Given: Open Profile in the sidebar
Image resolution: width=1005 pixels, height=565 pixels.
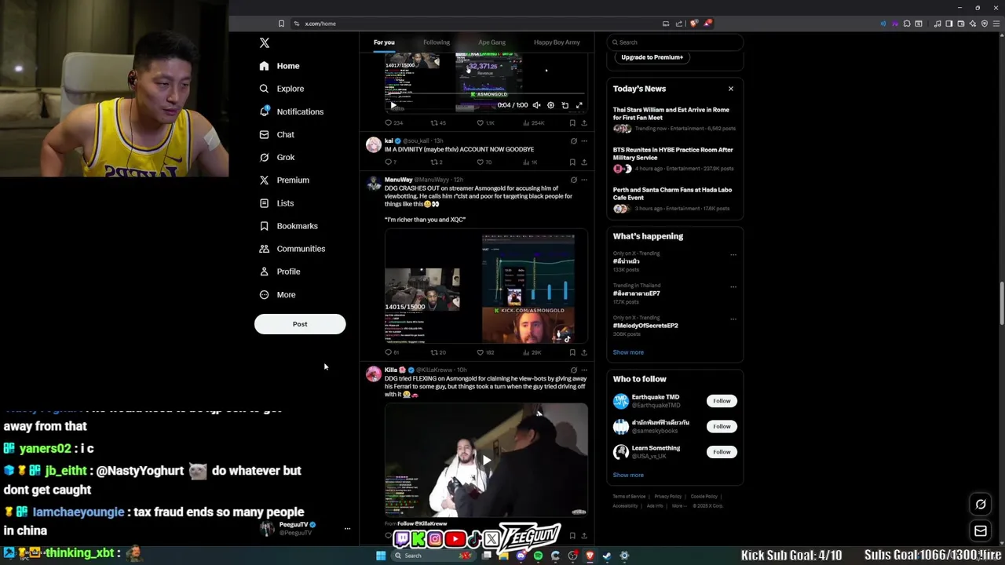Looking at the screenshot, I should coord(280,272).
